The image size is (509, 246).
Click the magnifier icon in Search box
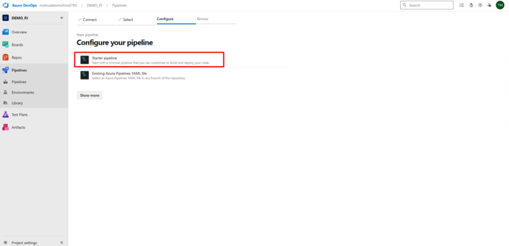[x=405, y=5]
